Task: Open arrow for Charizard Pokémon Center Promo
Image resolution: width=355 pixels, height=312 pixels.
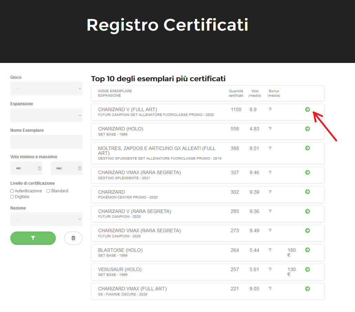Action: (x=307, y=192)
